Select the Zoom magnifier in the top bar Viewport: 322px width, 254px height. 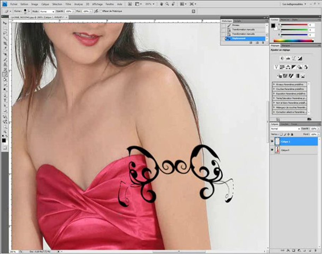tap(167, 4)
